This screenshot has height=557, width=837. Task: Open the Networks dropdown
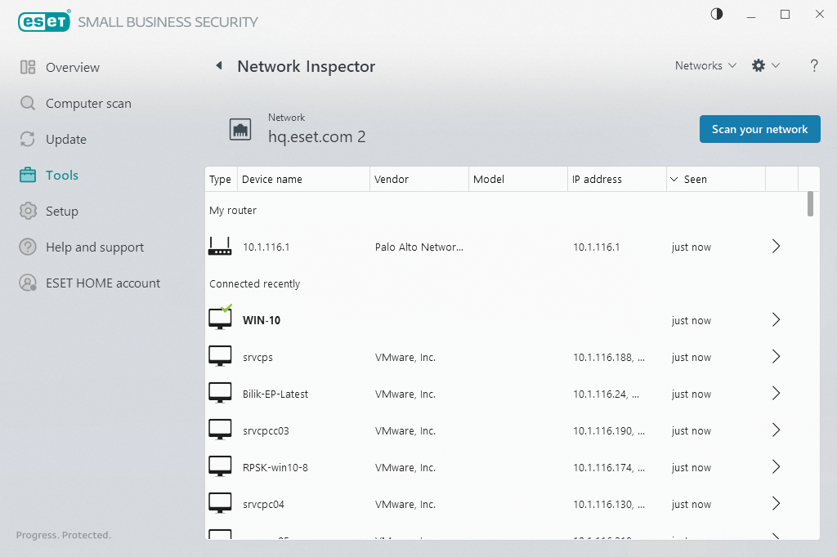click(705, 66)
